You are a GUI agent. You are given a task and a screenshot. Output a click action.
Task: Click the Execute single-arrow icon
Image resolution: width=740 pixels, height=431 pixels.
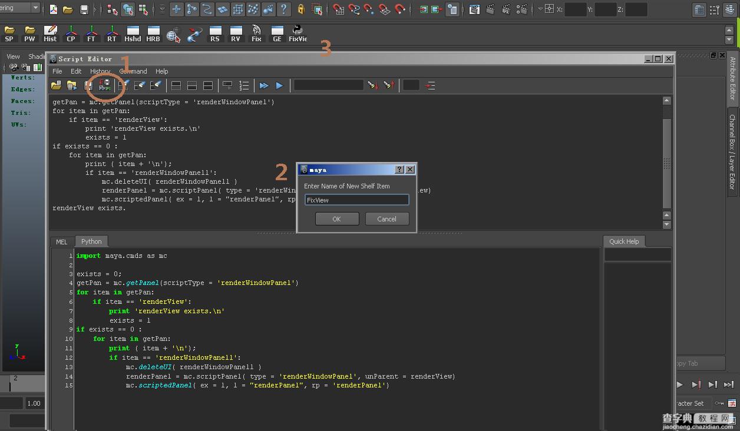click(x=279, y=86)
